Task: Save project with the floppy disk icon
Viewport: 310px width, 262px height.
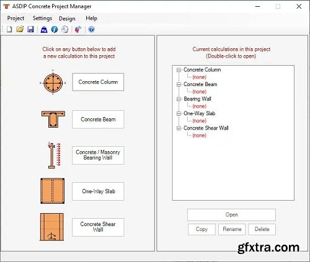Action: click(30, 29)
